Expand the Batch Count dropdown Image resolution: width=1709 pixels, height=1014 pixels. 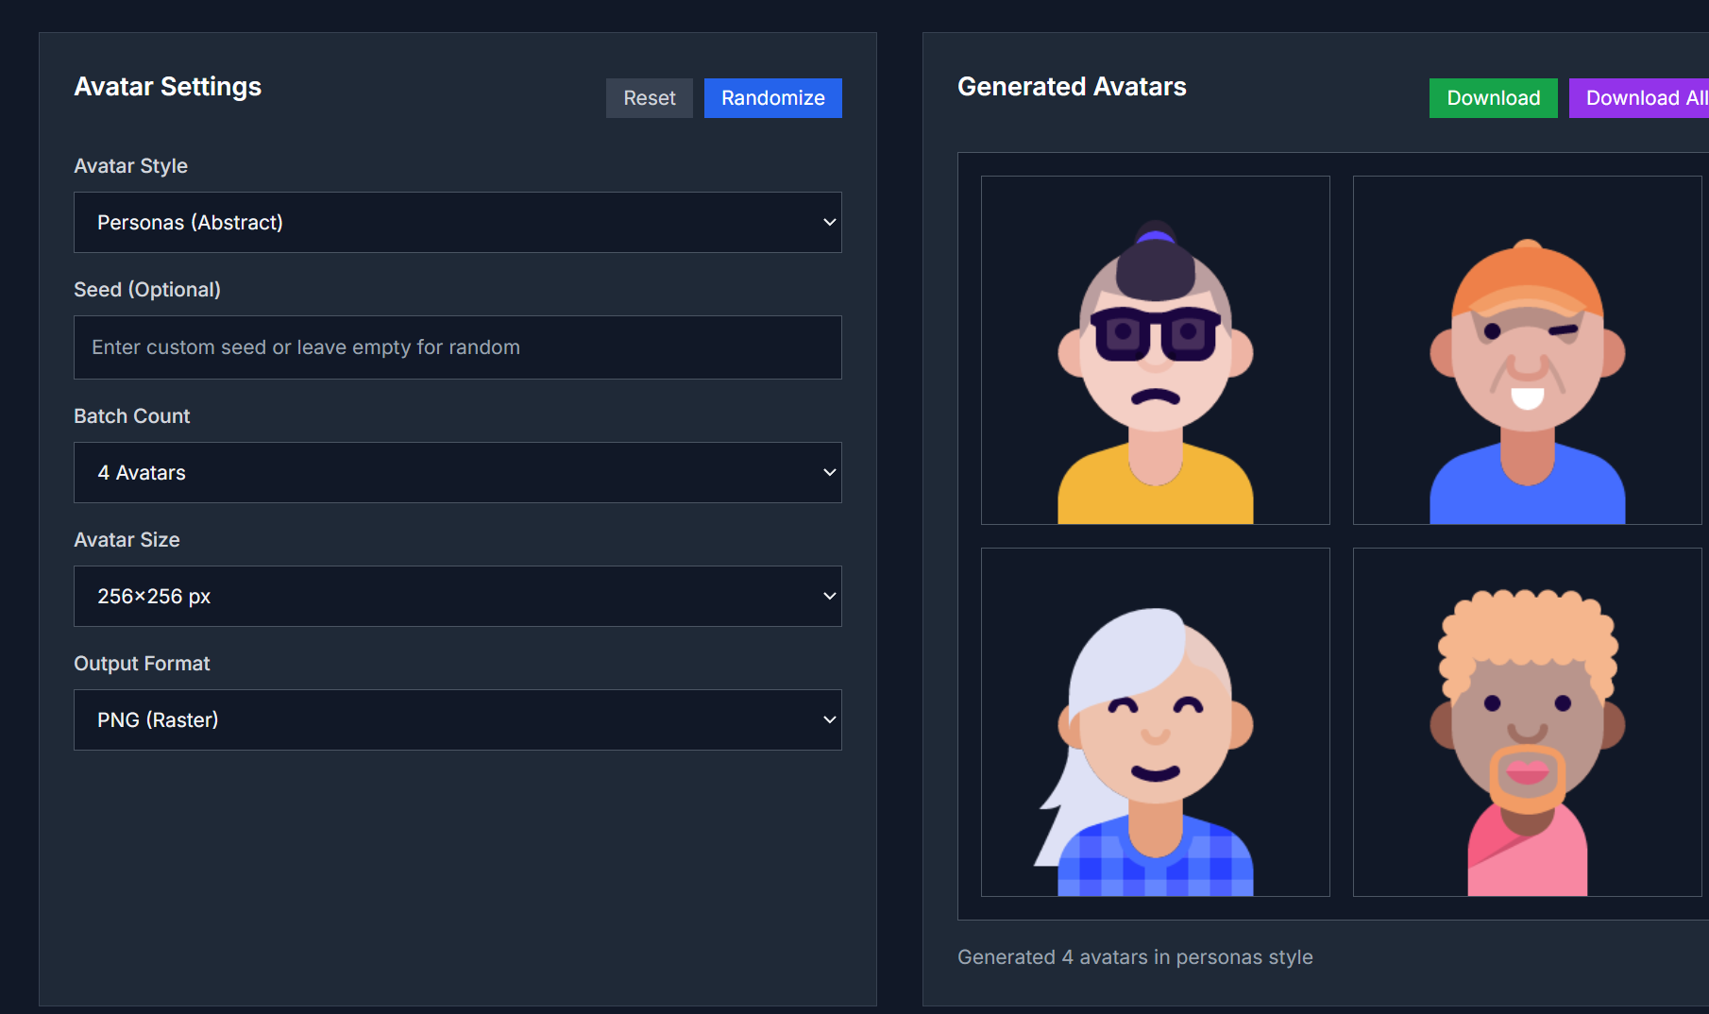pyautogui.click(x=457, y=473)
